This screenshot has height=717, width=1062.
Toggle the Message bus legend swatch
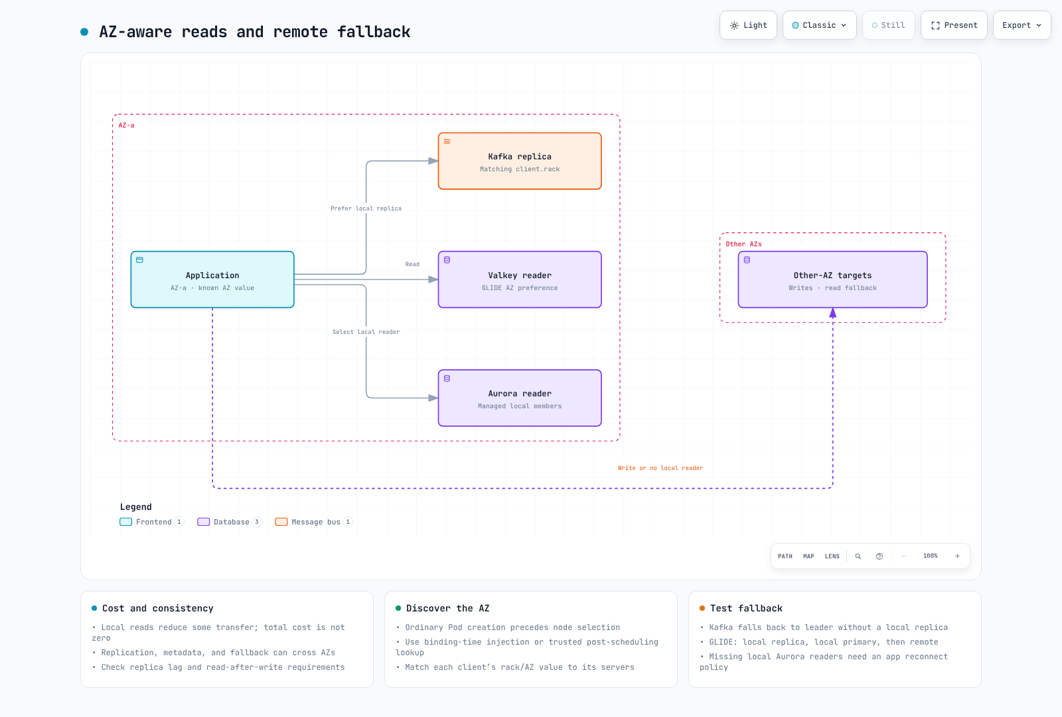pyautogui.click(x=281, y=522)
